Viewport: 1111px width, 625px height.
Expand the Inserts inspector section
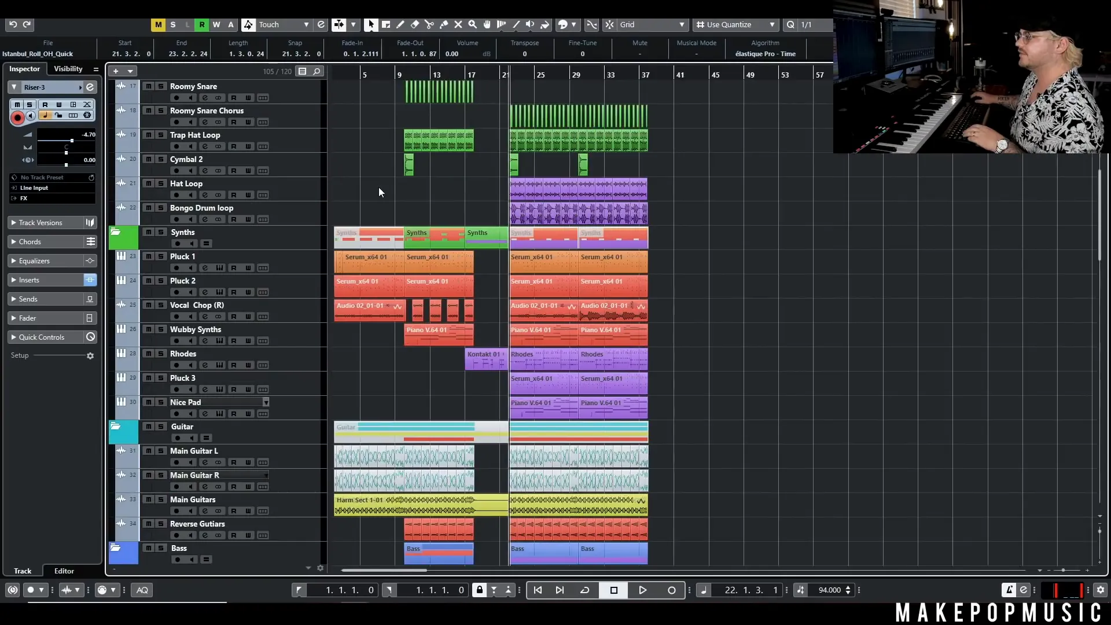pos(46,280)
